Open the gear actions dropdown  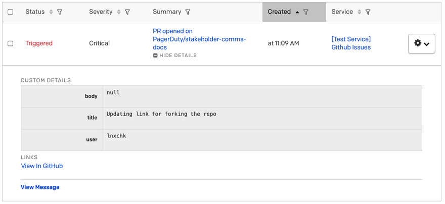click(421, 43)
